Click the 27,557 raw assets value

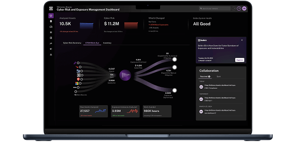click(85, 111)
